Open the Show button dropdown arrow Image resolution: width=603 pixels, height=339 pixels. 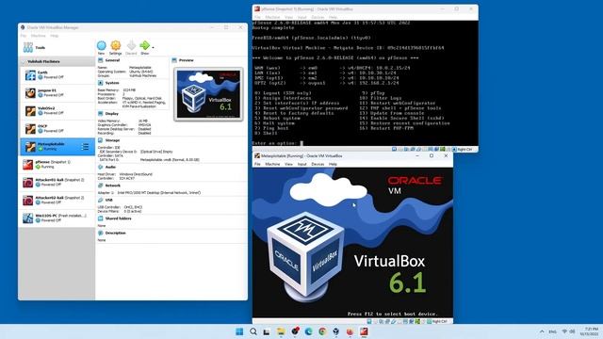[x=153, y=47]
